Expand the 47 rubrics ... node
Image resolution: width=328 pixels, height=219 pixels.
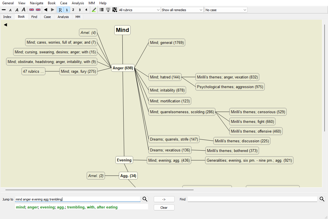[x=34, y=72]
